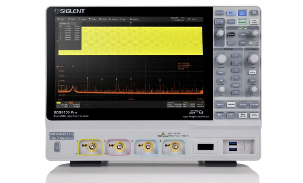Screen dimensions: 303x183
Task: Toggle channel 4 button in Vertical section
Action: pyautogui.click(x=236, y=78)
